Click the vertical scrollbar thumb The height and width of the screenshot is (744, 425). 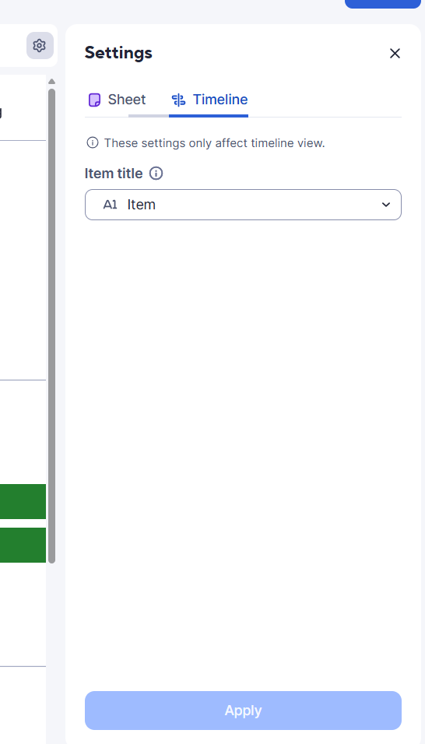coord(51,326)
